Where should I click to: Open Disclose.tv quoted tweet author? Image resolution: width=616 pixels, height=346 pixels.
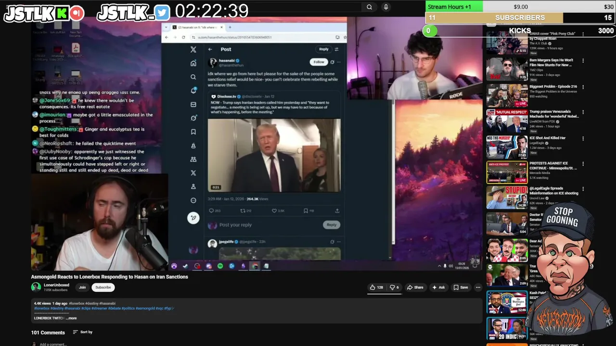(x=226, y=97)
